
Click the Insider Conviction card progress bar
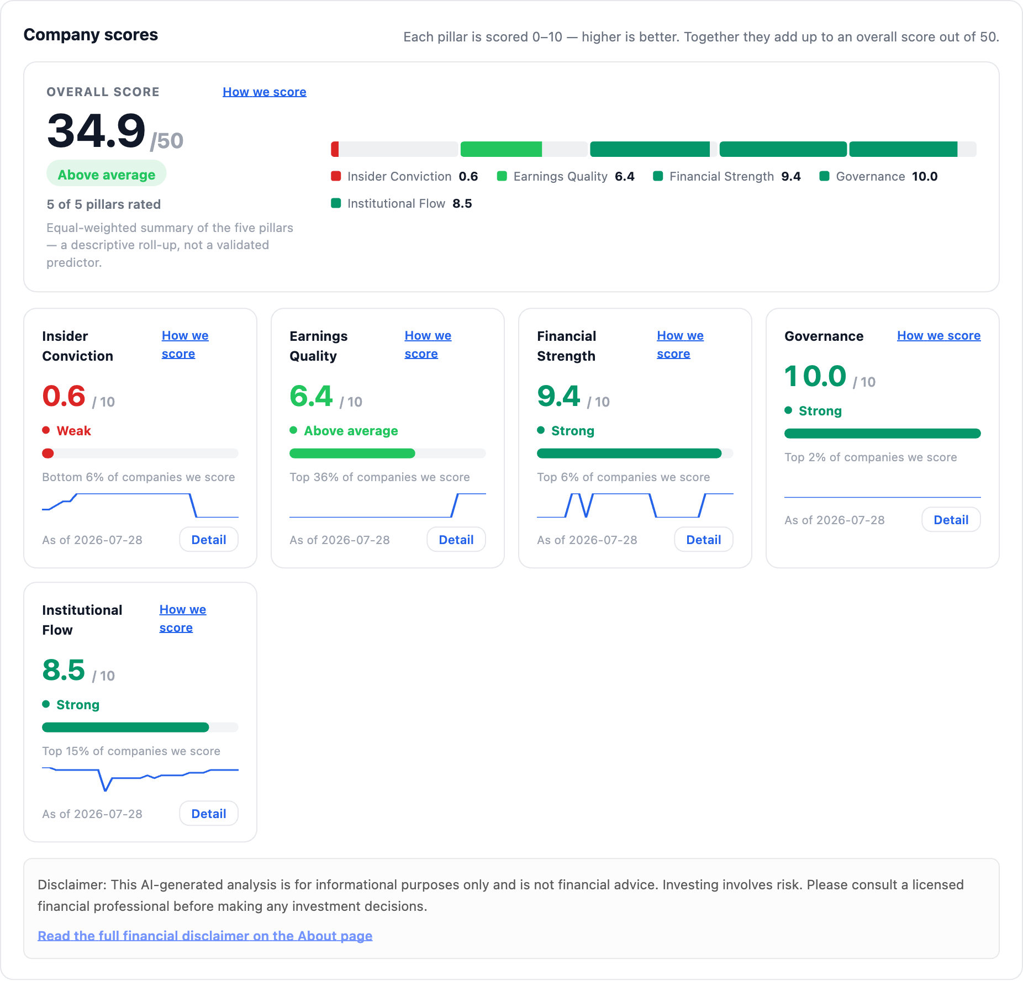click(x=140, y=453)
